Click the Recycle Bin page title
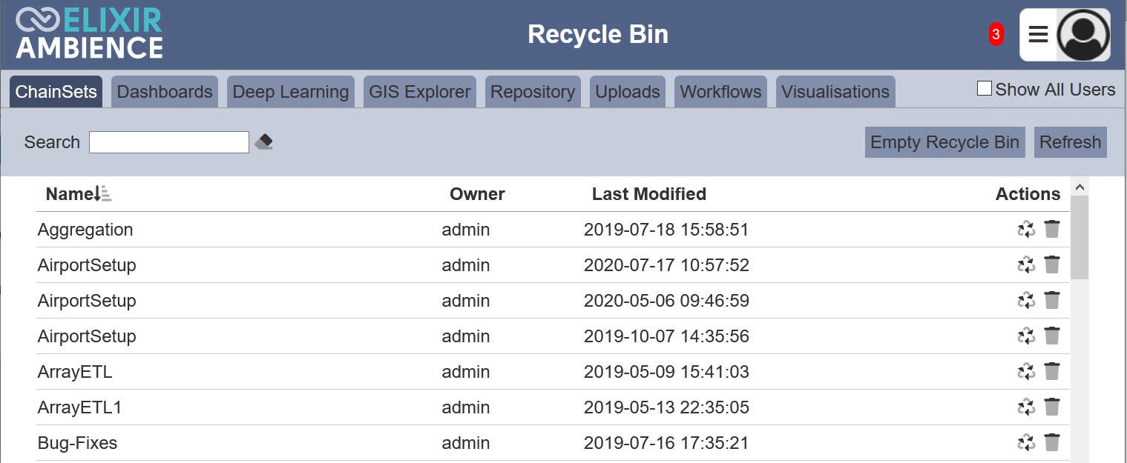 tap(598, 34)
